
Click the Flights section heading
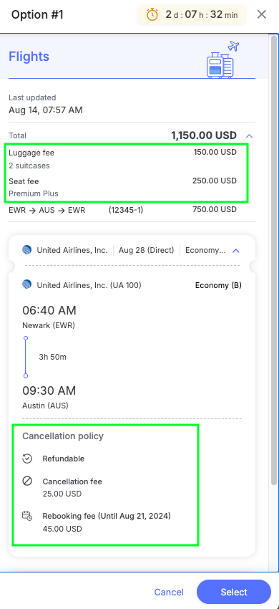(x=29, y=57)
